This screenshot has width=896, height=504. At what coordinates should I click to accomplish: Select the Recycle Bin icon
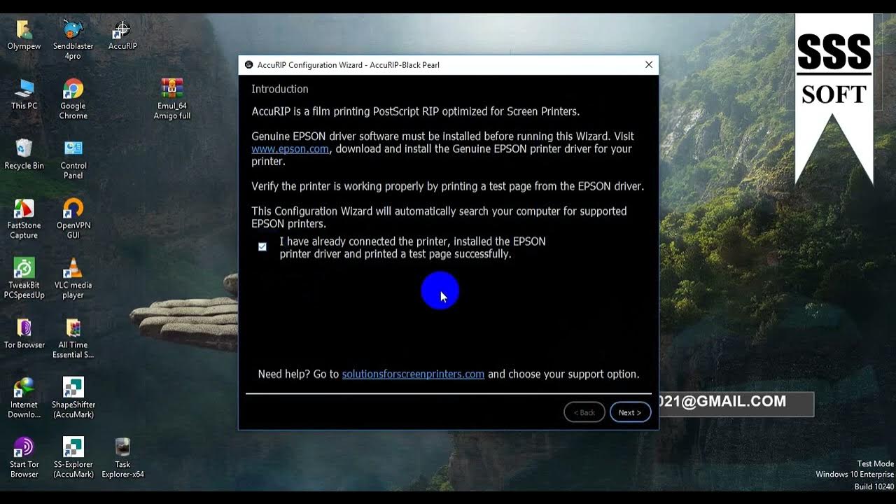pyautogui.click(x=24, y=154)
